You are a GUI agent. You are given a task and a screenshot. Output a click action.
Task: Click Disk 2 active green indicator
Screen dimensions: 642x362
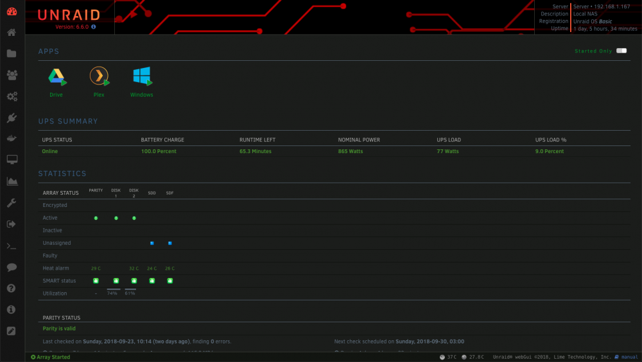[x=134, y=218]
